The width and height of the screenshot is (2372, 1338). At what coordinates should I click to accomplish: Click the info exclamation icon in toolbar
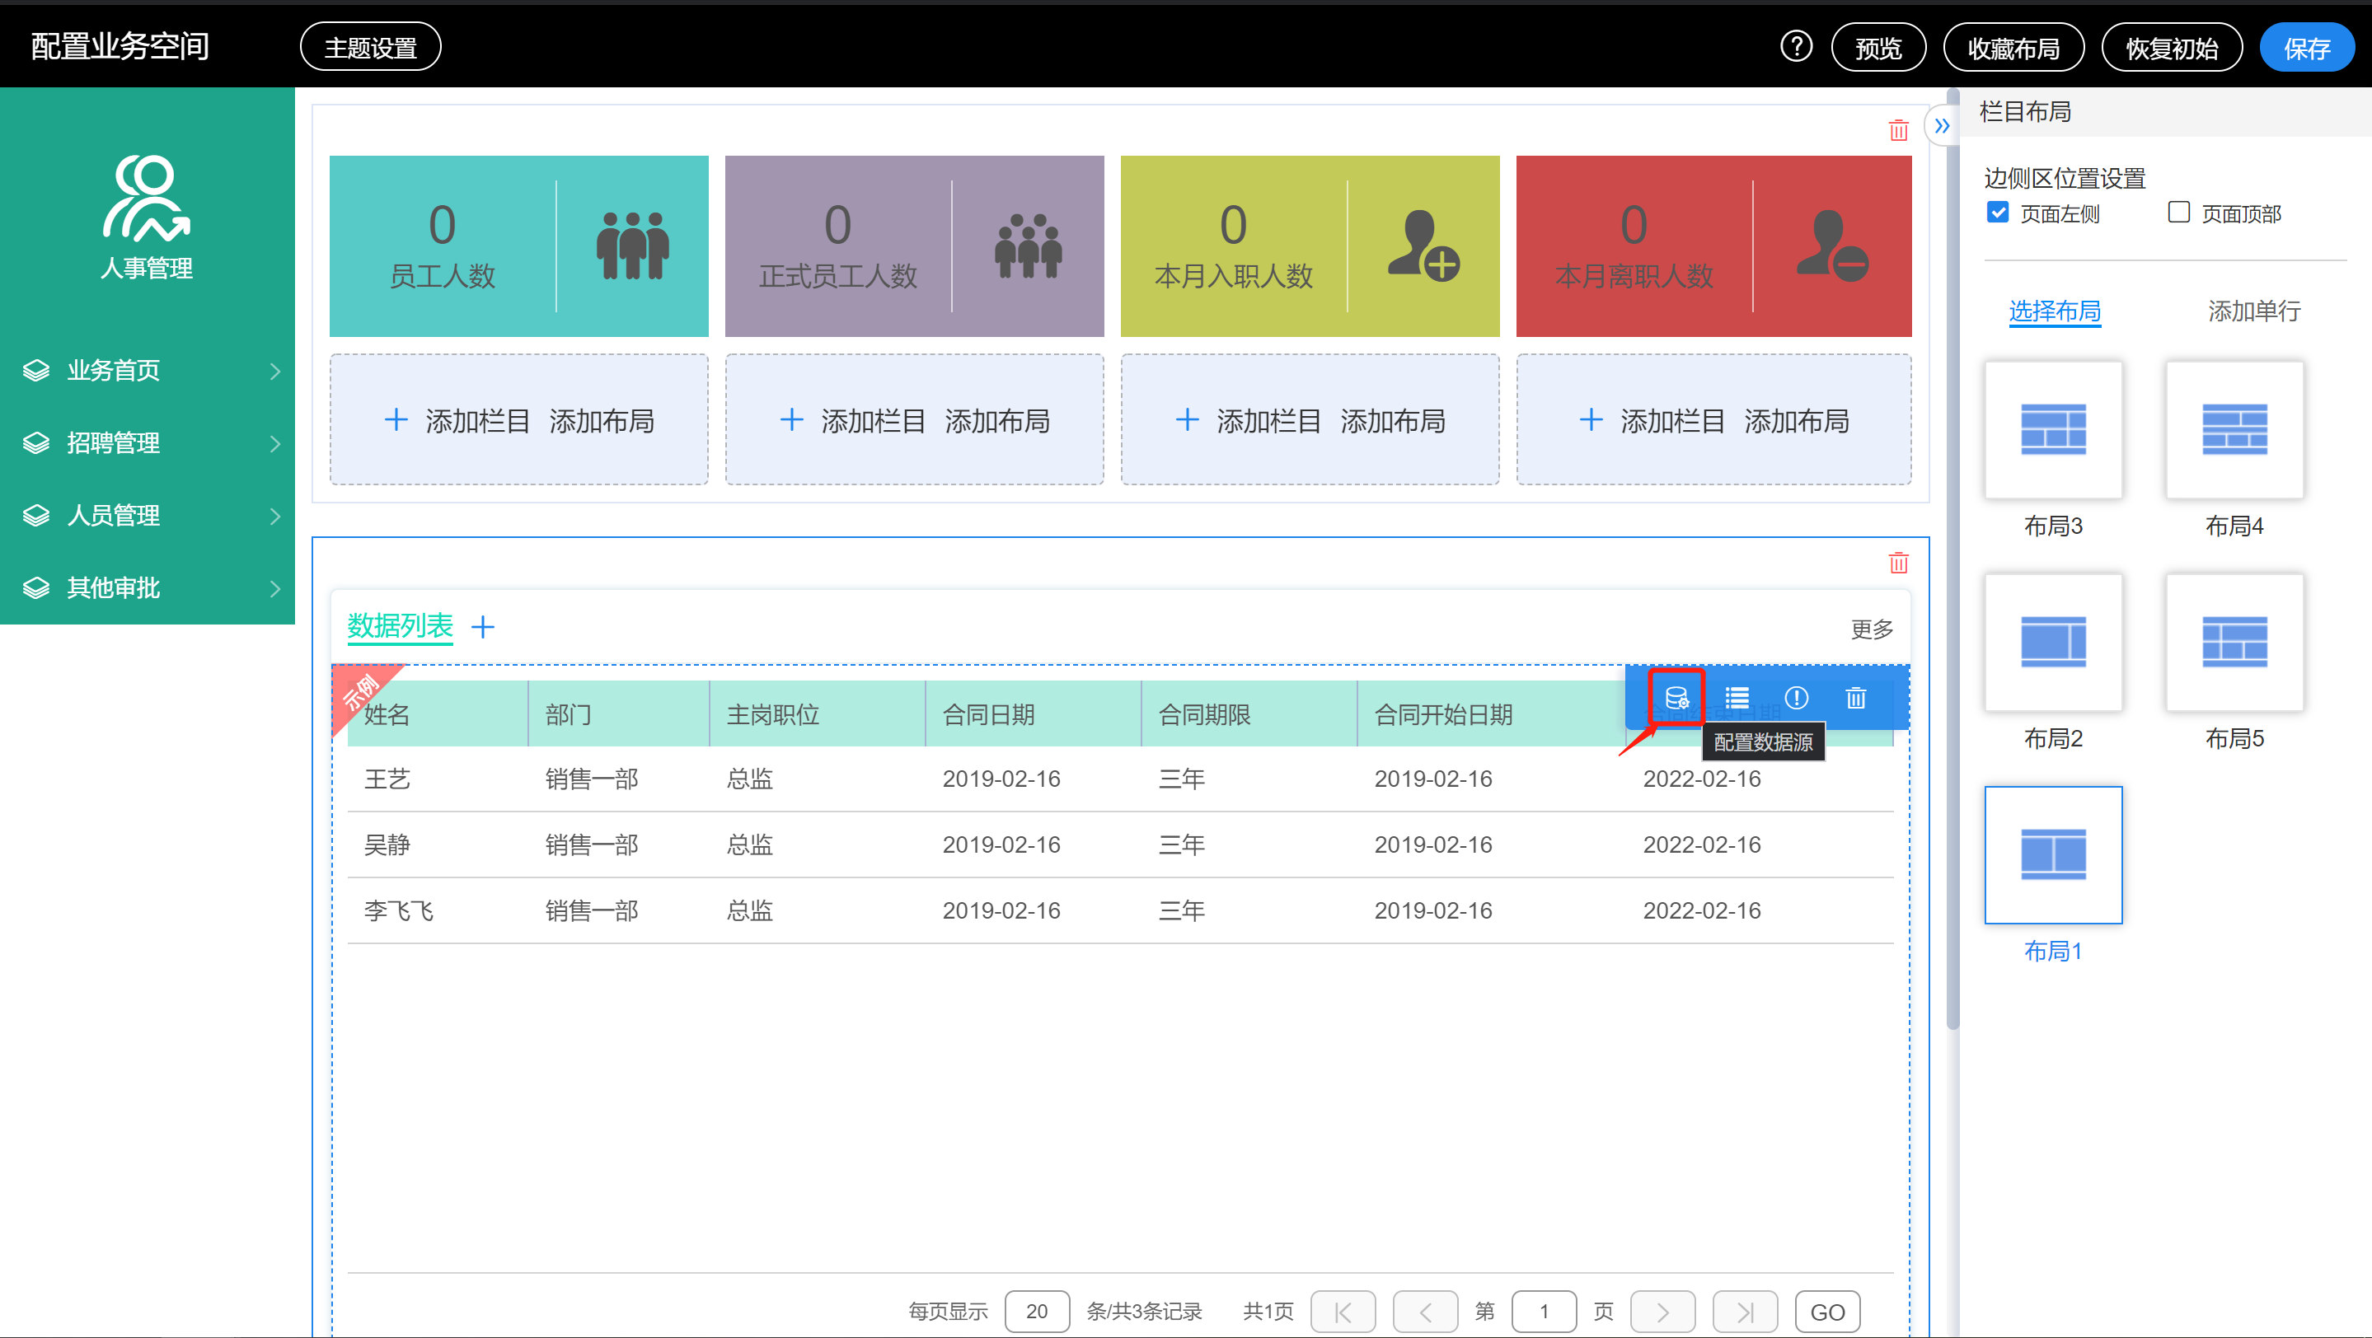(x=1796, y=698)
